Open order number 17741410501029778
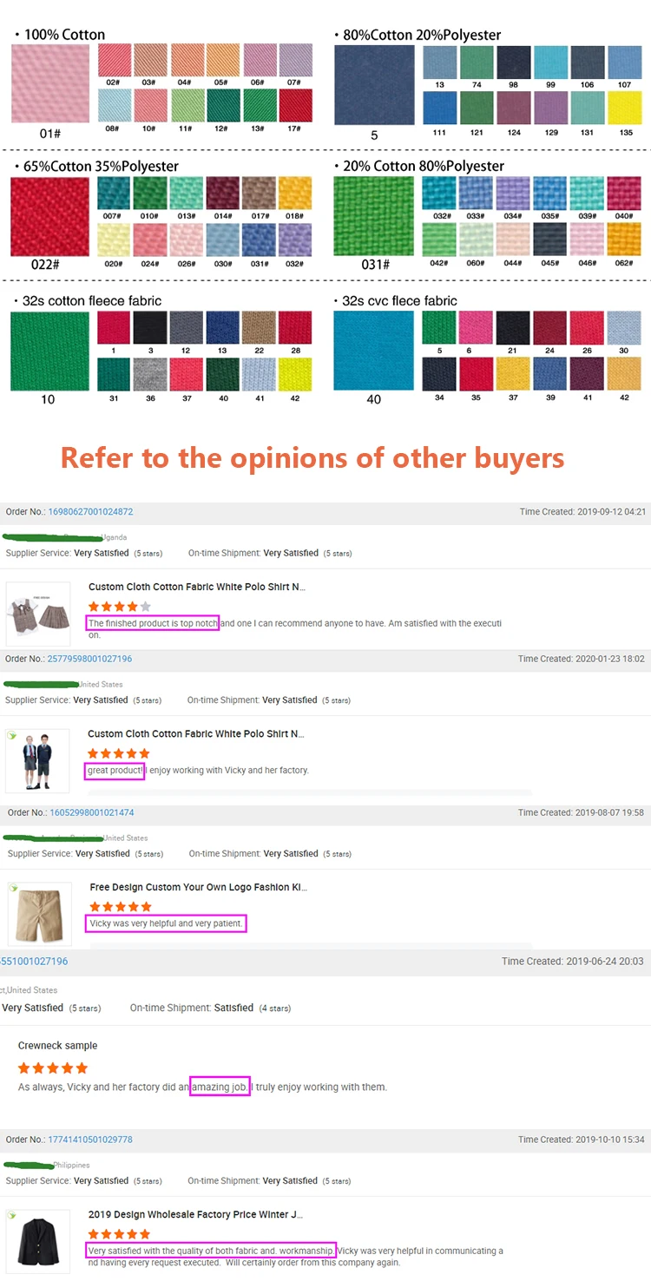 coord(89,1140)
